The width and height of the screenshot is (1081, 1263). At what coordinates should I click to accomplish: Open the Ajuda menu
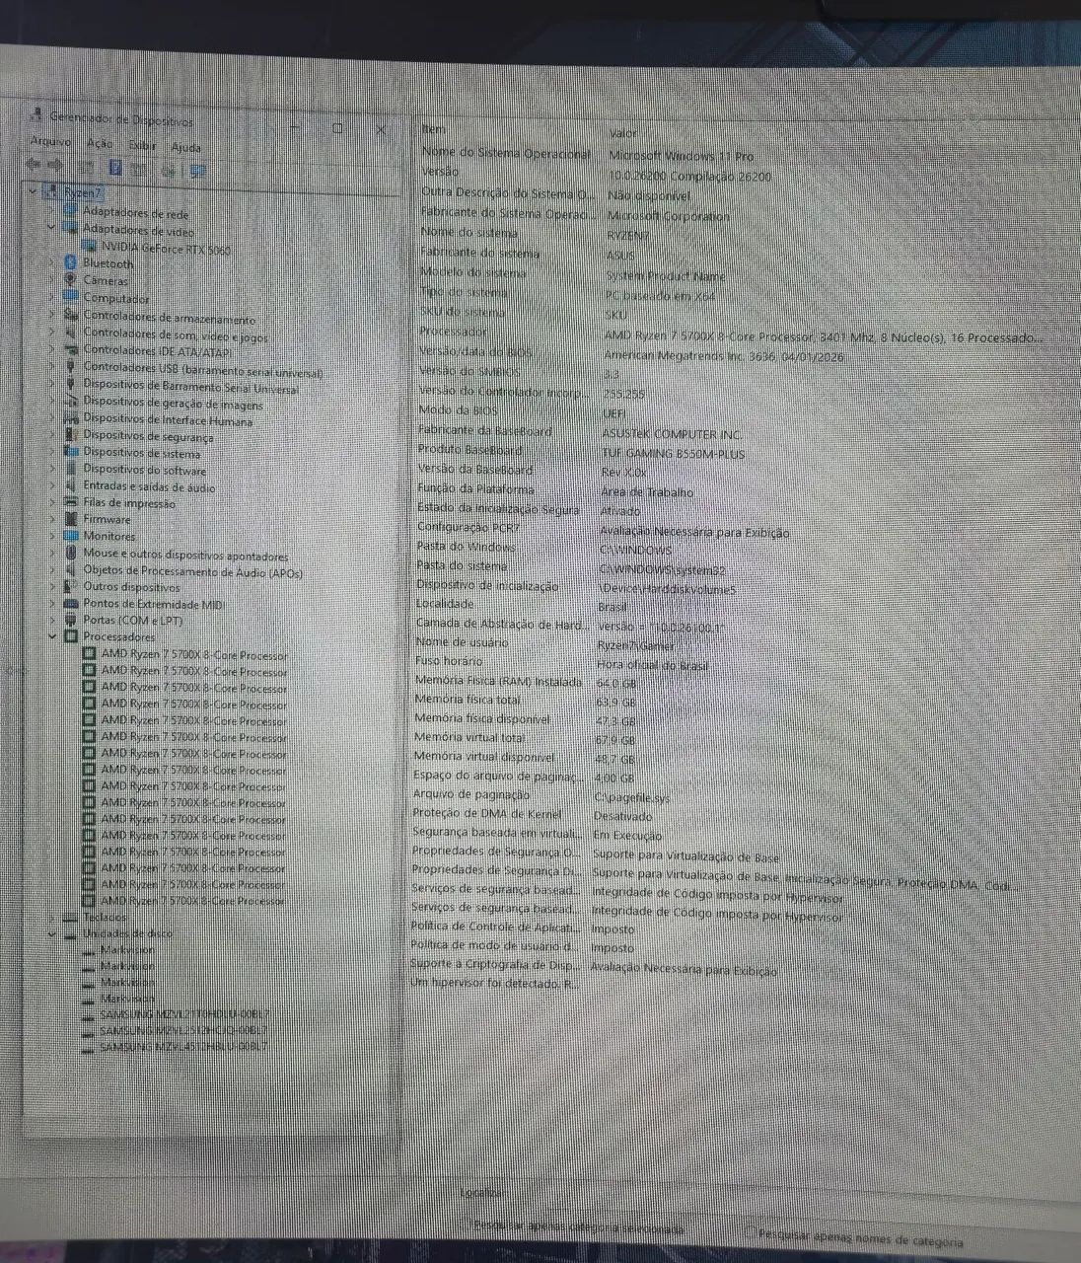click(x=185, y=148)
